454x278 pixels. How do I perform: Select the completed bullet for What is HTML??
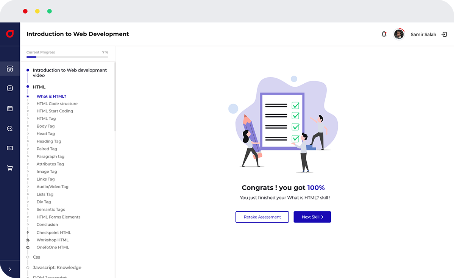pyautogui.click(x=28, y=96)
